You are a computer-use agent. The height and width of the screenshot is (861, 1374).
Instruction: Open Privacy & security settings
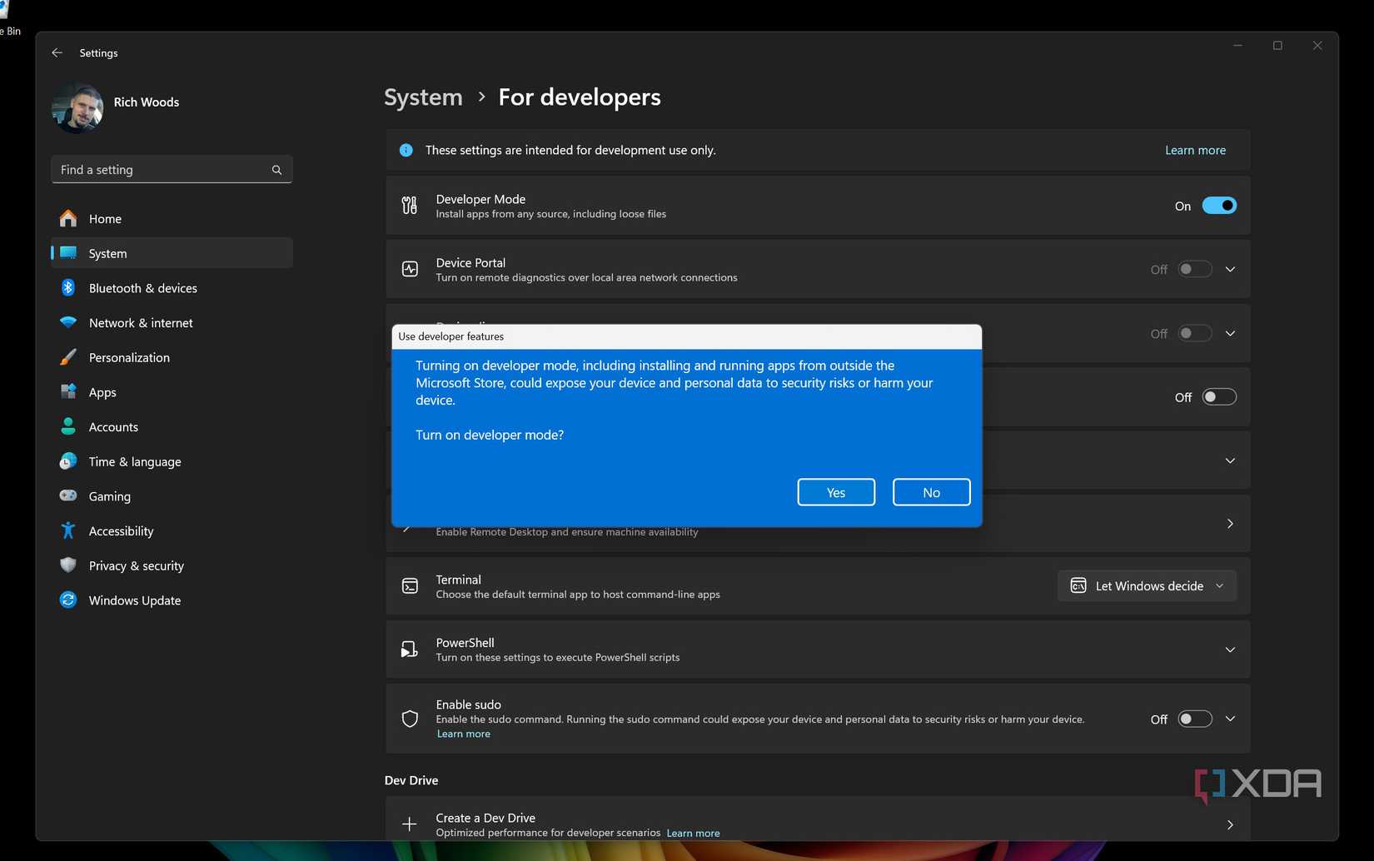click(136, 565)
